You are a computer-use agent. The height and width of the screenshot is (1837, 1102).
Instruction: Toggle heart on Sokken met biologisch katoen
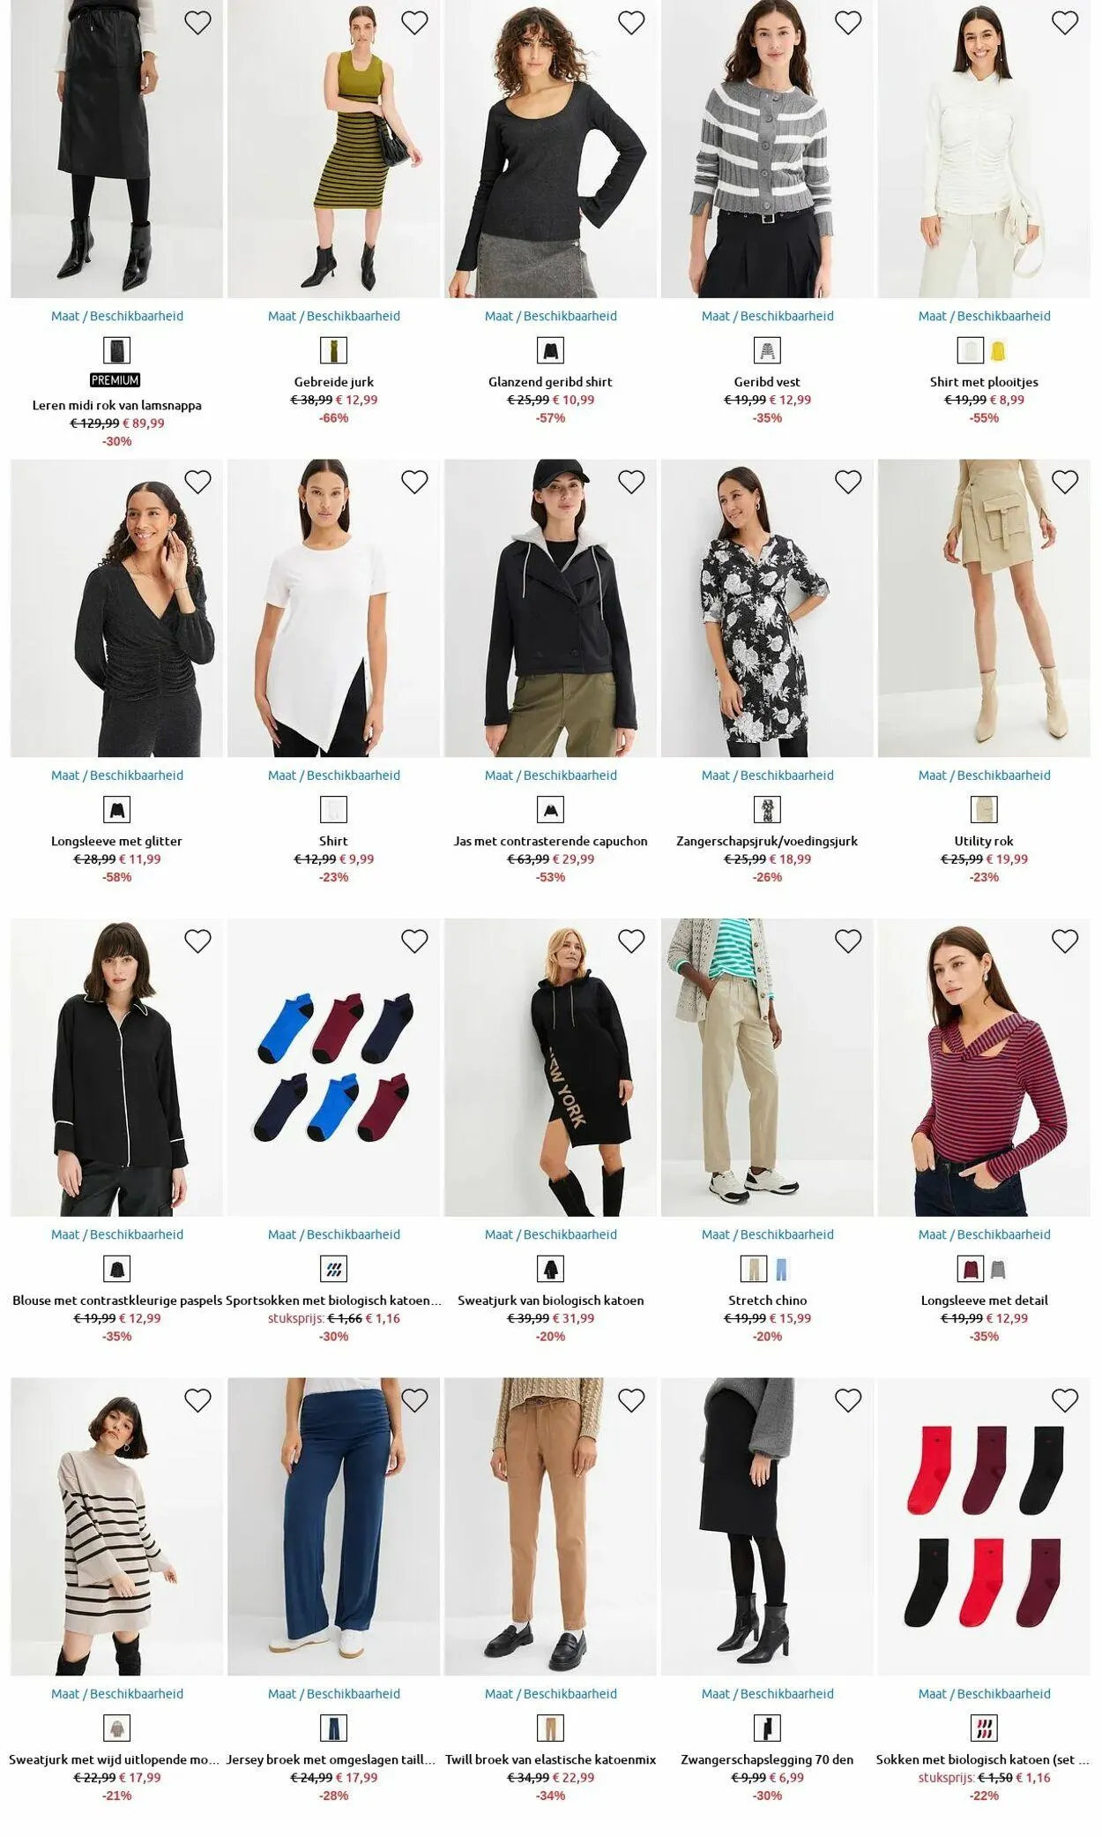pyautogui.click(x=1065, y=1400)
